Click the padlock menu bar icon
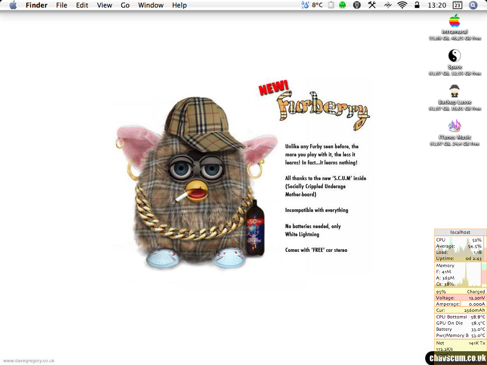This screenshot has width=487, height=365. click(x=417, y=5)
